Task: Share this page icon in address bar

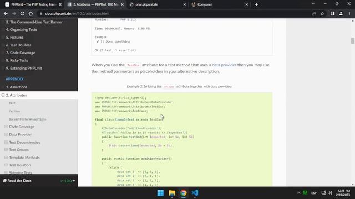Action: [314, 13]
